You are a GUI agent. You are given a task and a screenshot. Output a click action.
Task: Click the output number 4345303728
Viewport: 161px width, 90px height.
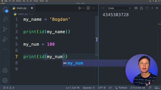point(115,15)
